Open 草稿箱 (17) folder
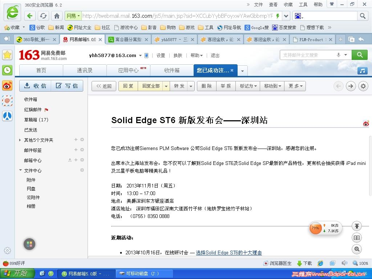This screenshot has width=372, height=279. 36,120
